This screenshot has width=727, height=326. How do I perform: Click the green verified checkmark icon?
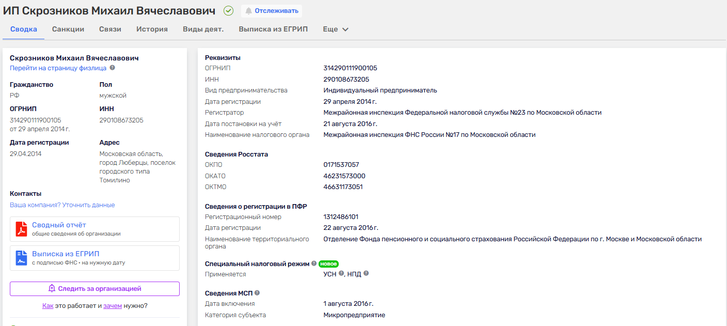point(228,11)
